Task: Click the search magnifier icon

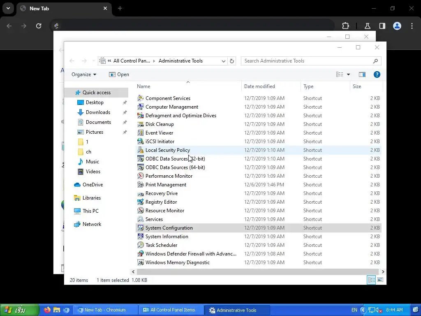Action: tap(375, 61)
